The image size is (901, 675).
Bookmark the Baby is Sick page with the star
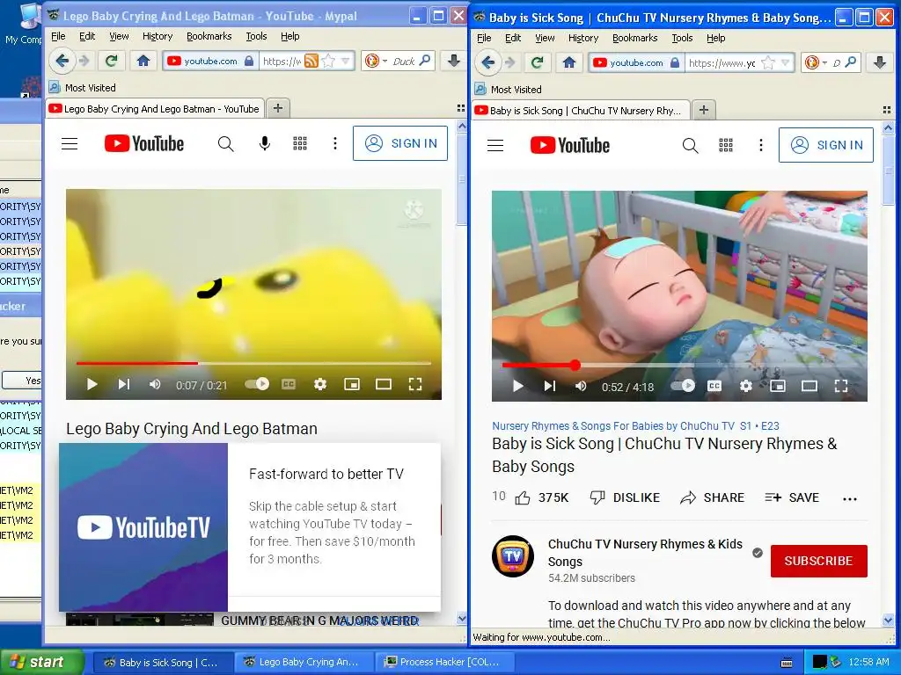767,62
